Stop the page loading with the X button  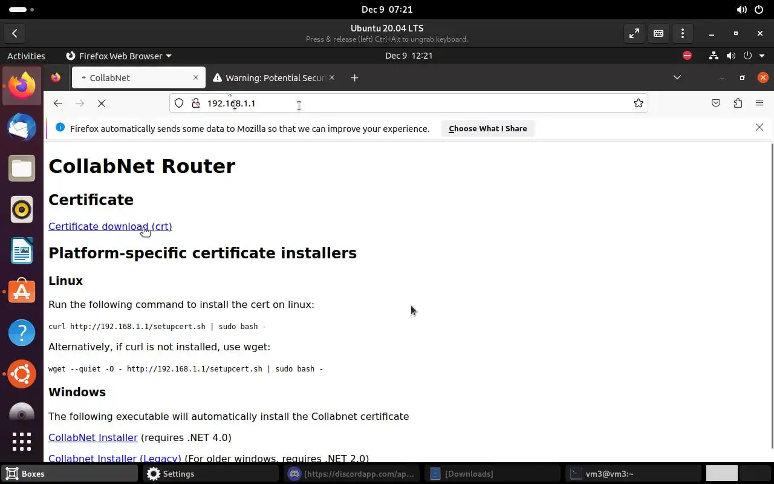[x=102, y=103]
